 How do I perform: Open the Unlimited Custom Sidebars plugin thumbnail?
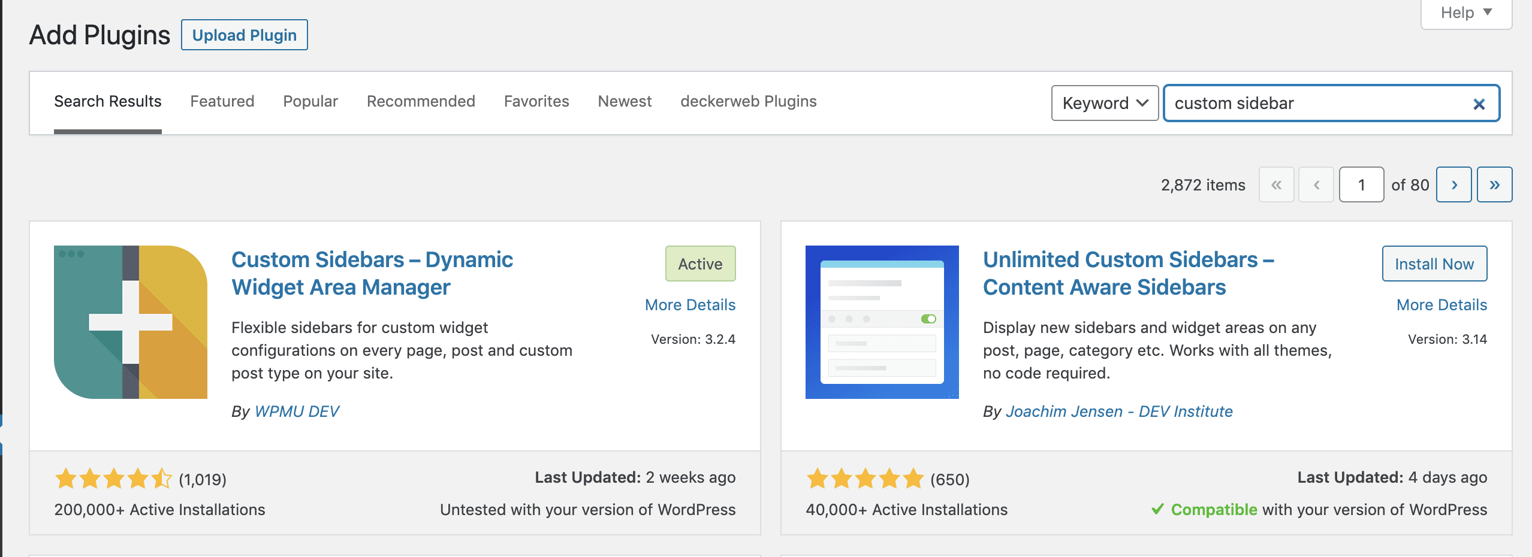(882, 322)
